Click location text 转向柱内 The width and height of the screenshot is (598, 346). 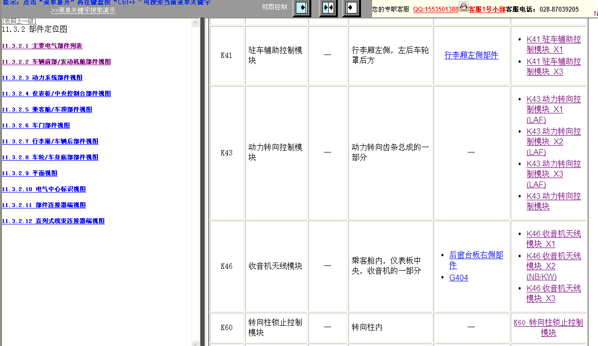tap(367, 327)
